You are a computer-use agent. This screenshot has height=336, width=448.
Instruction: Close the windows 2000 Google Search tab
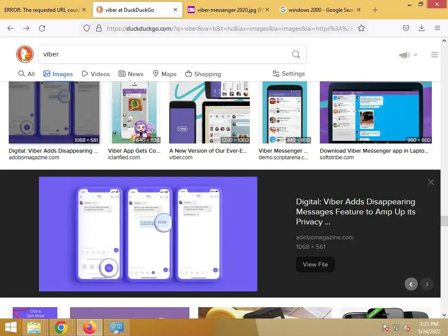[359, 10]
